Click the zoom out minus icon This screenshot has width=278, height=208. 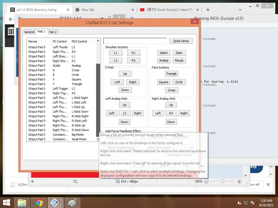click(x=206, y=181)
